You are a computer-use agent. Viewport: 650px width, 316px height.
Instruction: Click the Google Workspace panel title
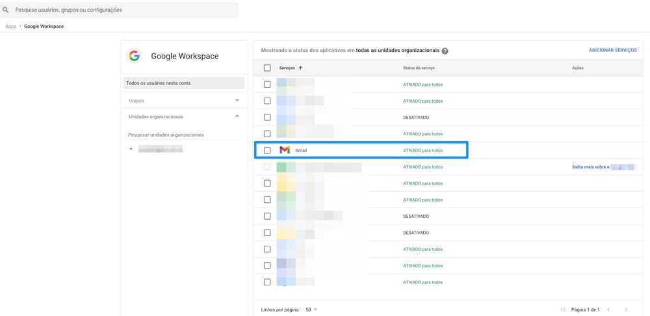(185, 56)
